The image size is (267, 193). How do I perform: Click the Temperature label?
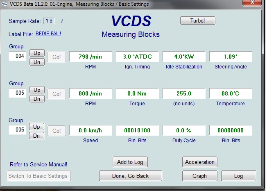tap(231, 104)
